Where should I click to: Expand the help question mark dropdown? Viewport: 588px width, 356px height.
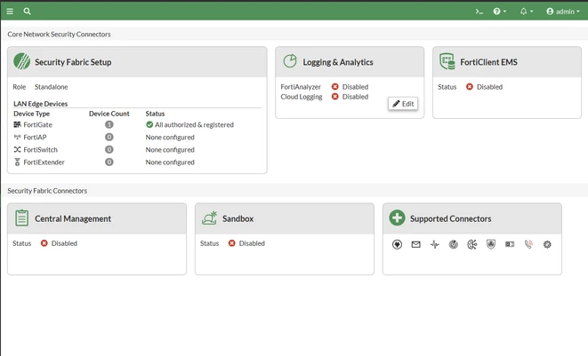click(x=500, y=12)
